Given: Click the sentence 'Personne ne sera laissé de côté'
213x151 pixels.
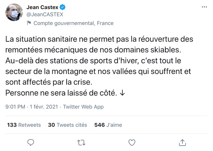Looking at the screenshot, I should click(61, 93).
